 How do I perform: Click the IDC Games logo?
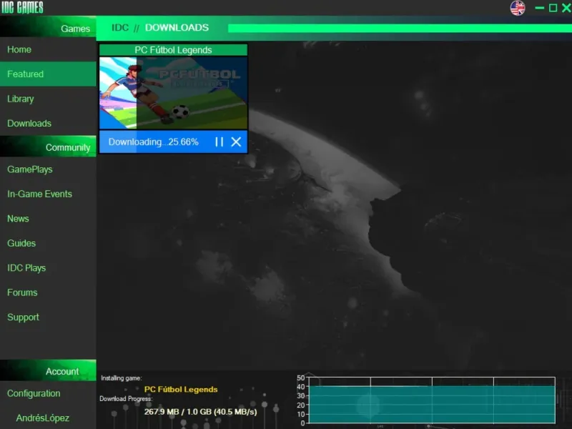click(22, 7)
